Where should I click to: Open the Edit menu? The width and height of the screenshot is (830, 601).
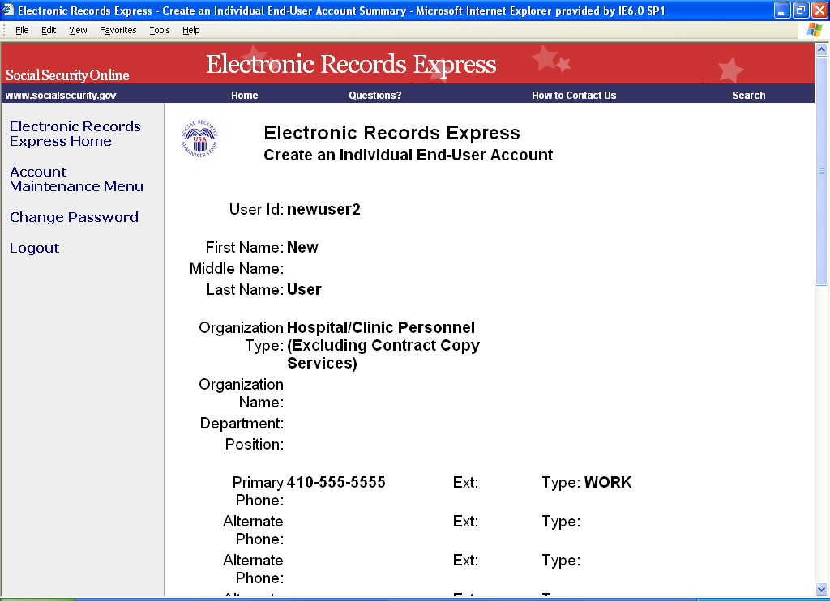tap(49, 30)
